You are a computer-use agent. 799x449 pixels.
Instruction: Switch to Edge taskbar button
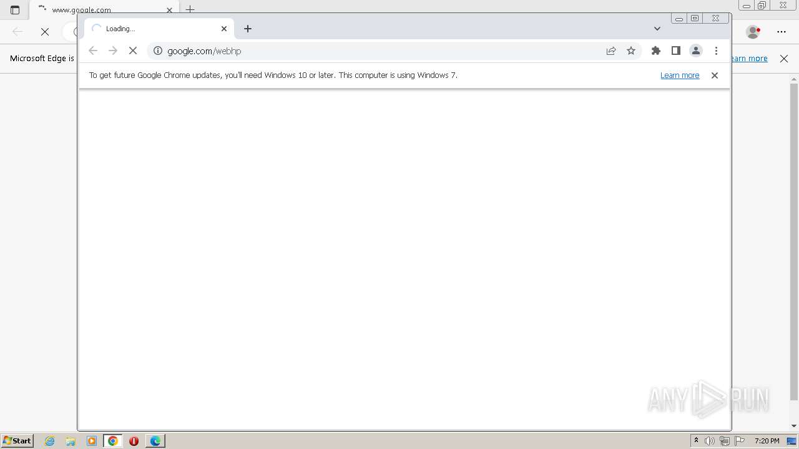click(x=155, y=441)
